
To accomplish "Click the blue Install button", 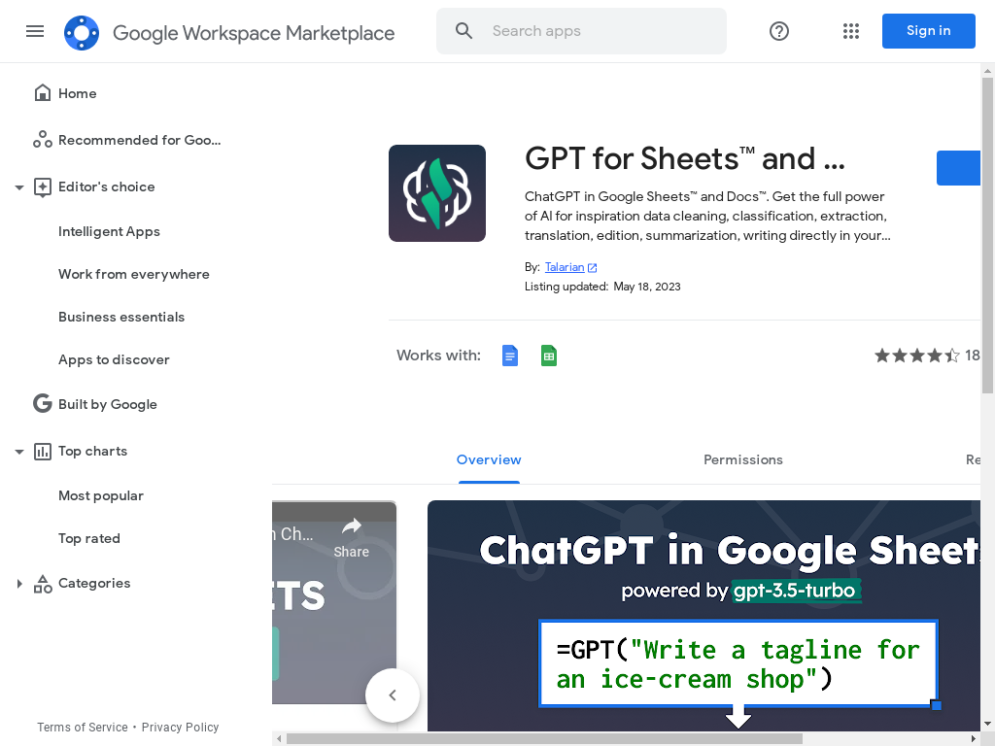I will click(958, 168).
